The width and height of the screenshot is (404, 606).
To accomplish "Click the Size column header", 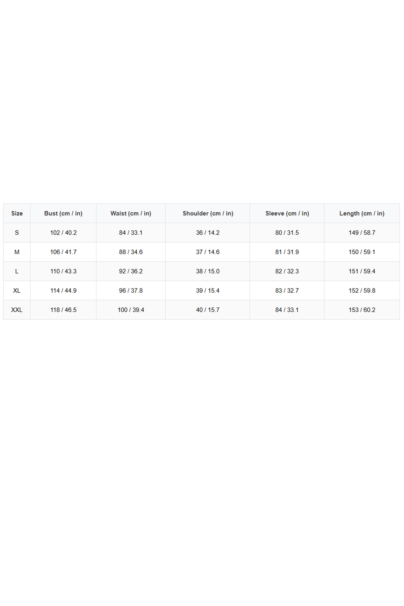I will 17,214.
